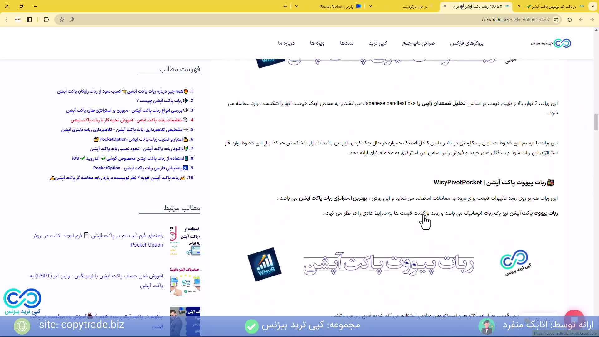
Task: Close the 0 تا 100 ربات پاکت آپشن tab
Action: [445, 6]
